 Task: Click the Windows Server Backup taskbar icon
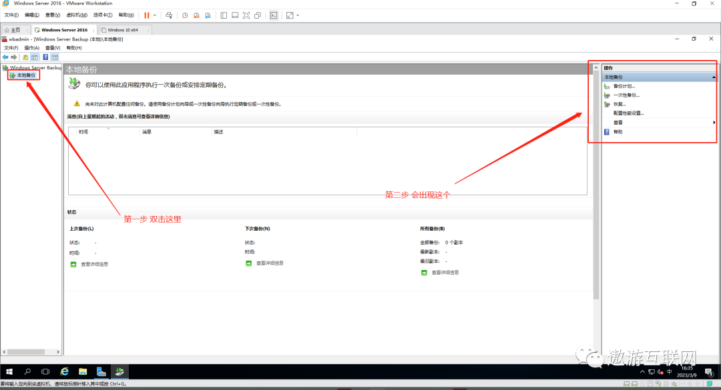pos(119,371)
